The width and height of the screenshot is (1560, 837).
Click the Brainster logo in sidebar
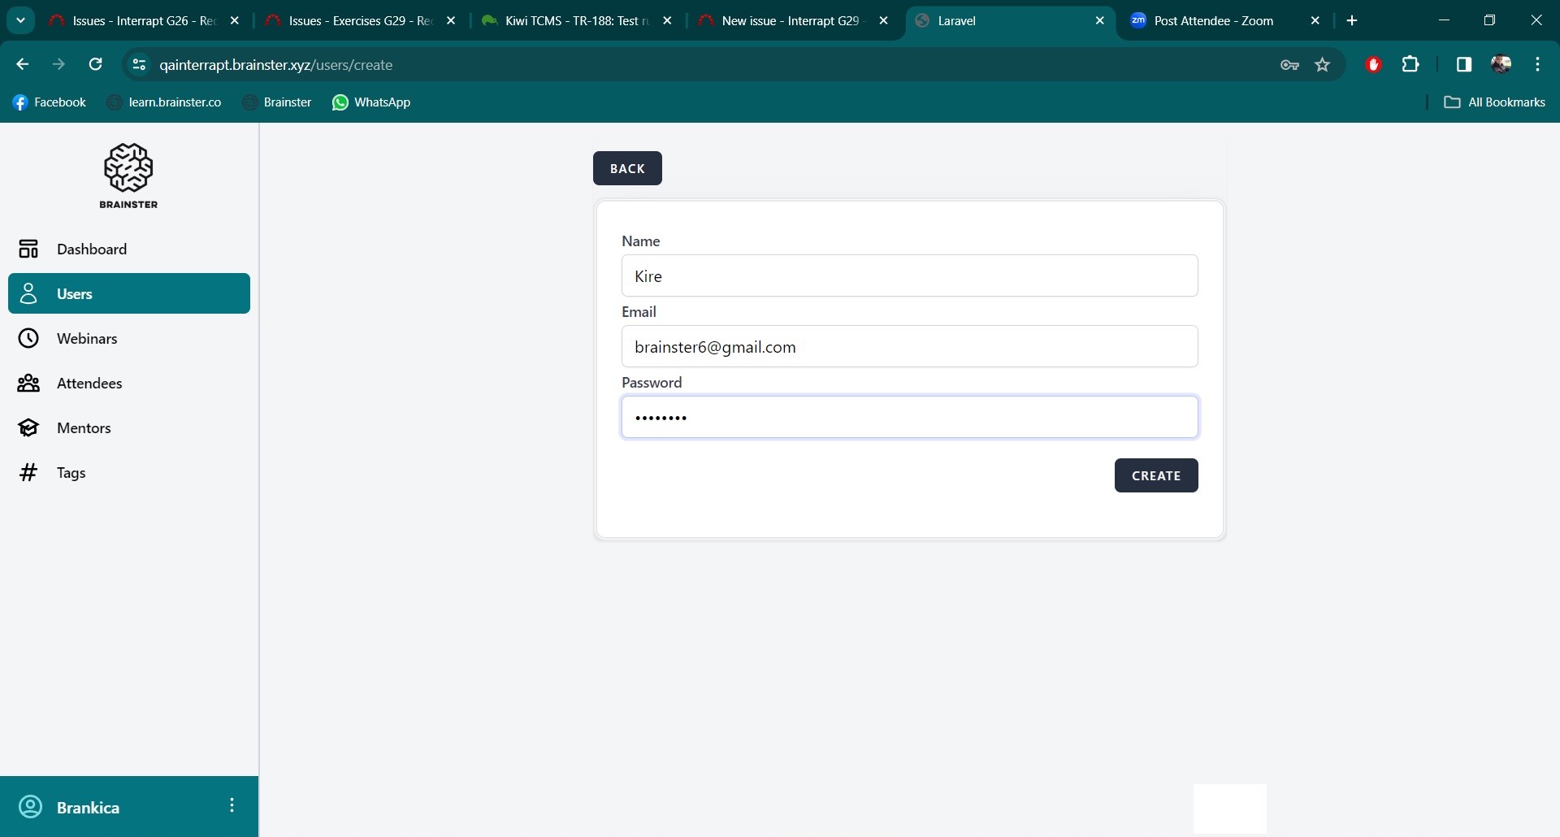click(x=128, y=176)
